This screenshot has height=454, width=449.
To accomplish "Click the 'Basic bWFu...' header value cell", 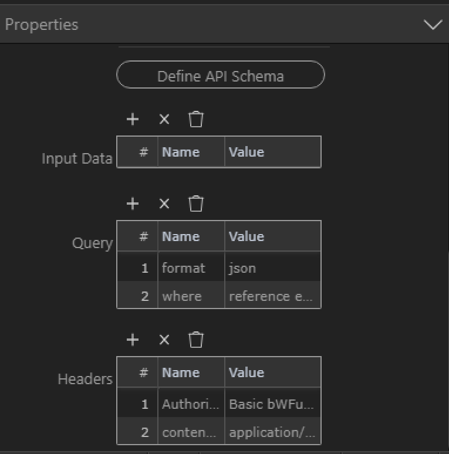I will point(272,404).
